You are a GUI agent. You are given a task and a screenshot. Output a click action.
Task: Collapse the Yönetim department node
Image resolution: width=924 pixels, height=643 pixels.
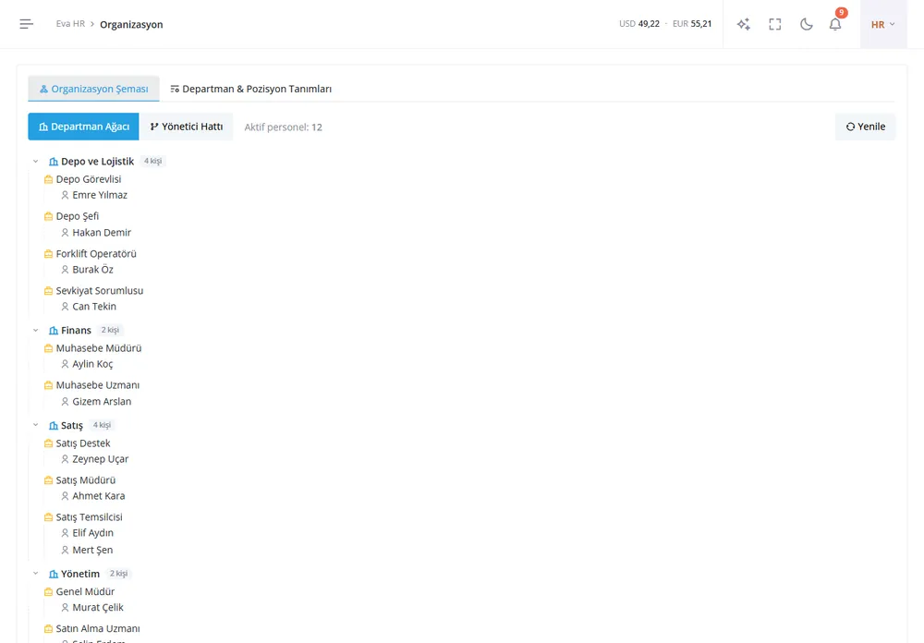tap(35, 574)
